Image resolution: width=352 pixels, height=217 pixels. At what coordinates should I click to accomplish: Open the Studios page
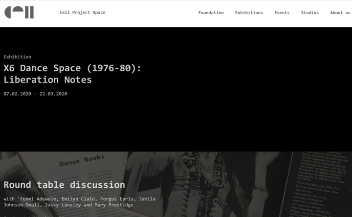tap(309, 13)
